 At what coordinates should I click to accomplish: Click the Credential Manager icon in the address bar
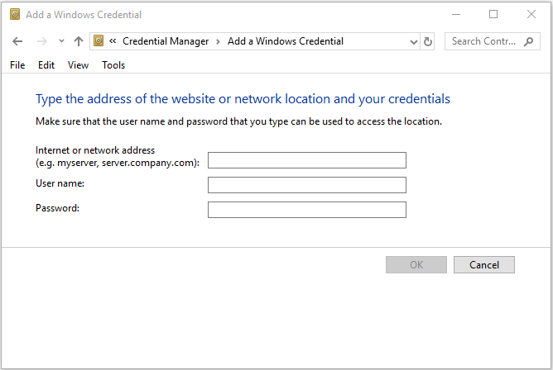pos(99,40)
